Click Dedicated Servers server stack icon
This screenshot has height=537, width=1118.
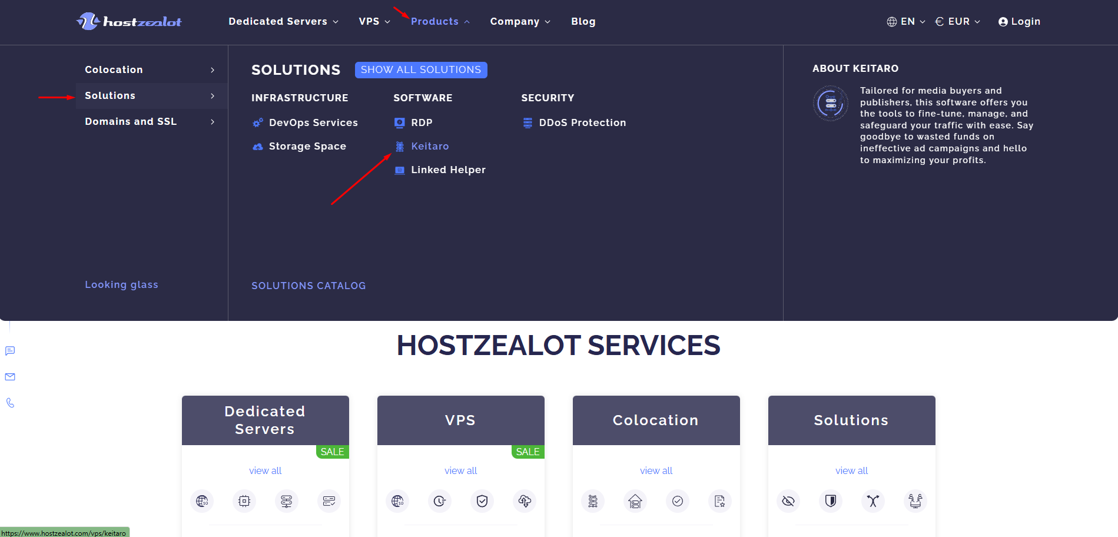pos(287,501)
